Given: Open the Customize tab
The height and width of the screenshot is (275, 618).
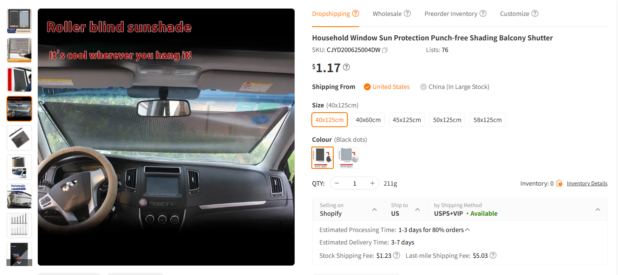Looking at the screenshot, I should pos(514,13).
